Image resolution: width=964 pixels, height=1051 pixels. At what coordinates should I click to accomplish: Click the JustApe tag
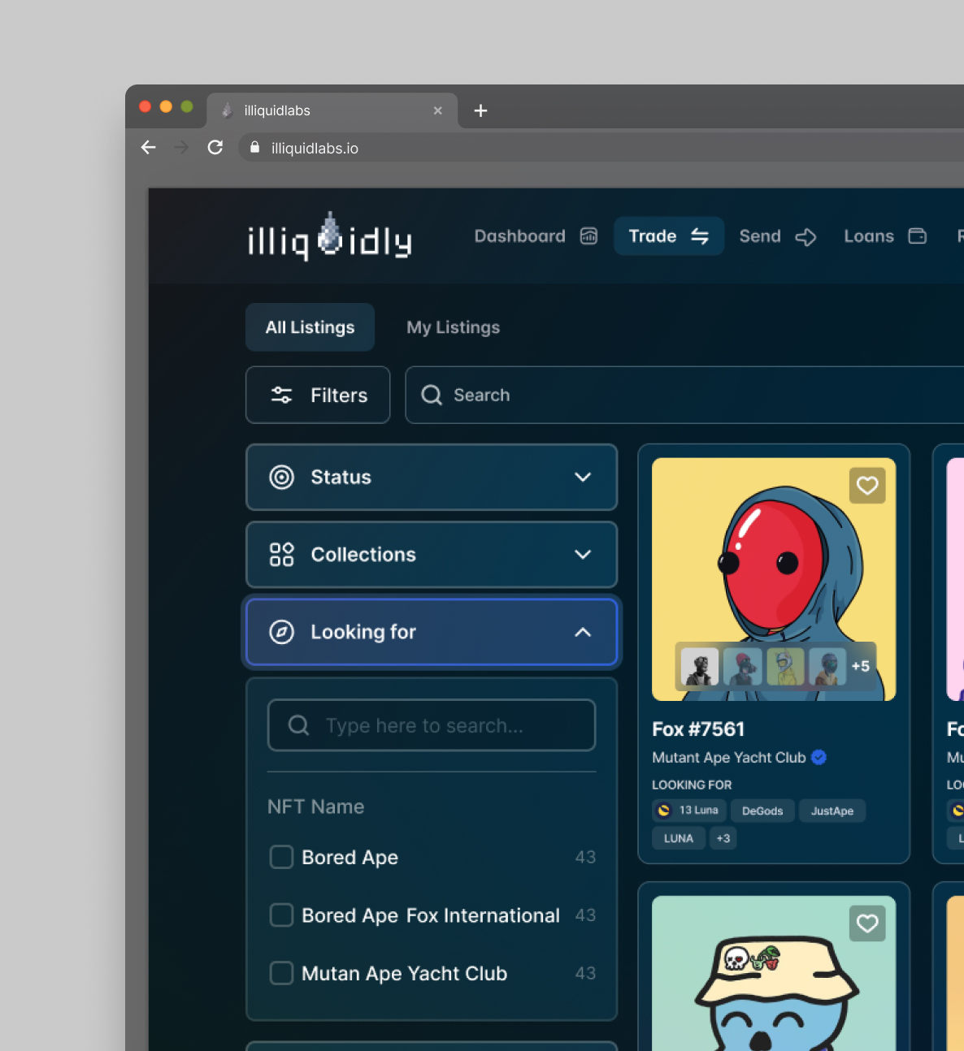(832, 811)
